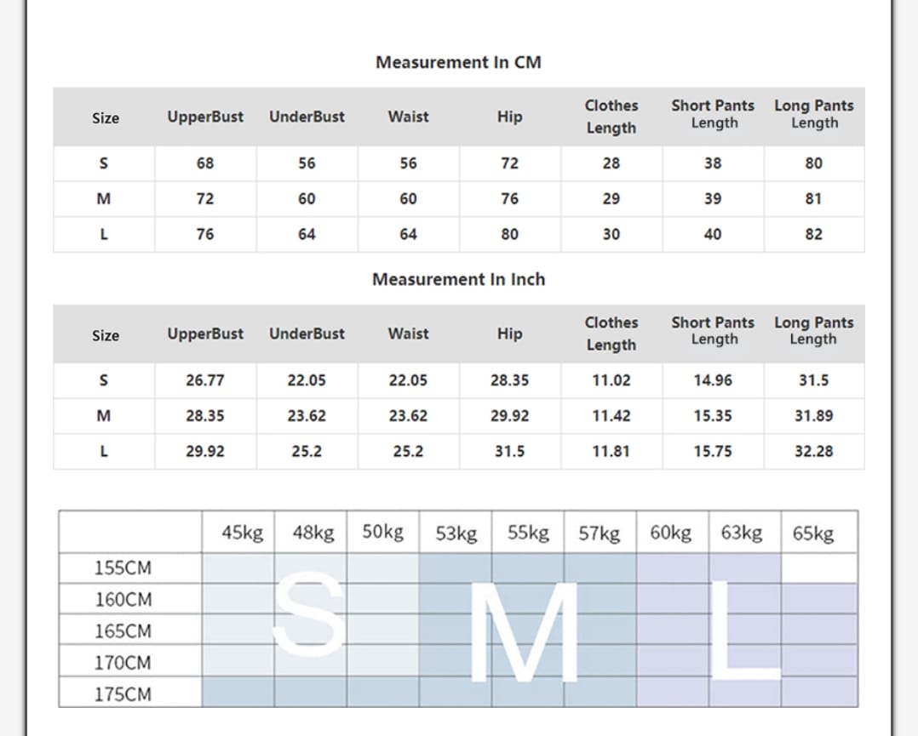Select the 45kg column header

tap(242, 533)
